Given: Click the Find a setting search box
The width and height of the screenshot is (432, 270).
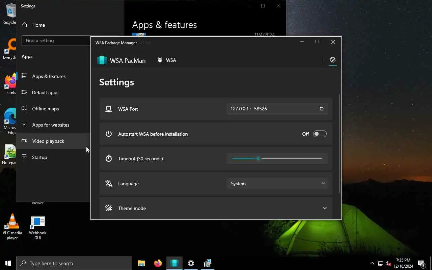Looking at the screenshot, I should 56,40.
